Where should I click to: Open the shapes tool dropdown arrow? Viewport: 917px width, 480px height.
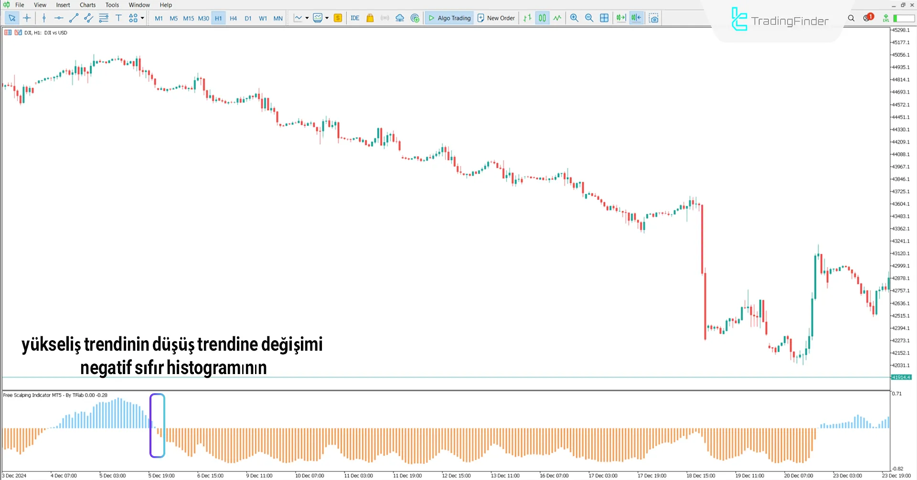[142, 18]
